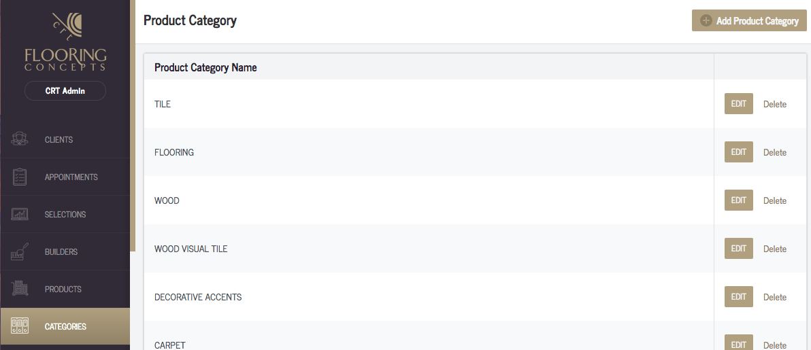The image size is (811, 350).
Task: Click the plus icon on Add Product Category
Action: tap(706, 20)
